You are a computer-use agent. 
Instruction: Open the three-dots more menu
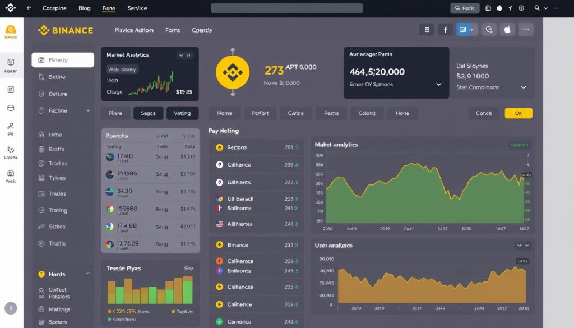[526, 30]
